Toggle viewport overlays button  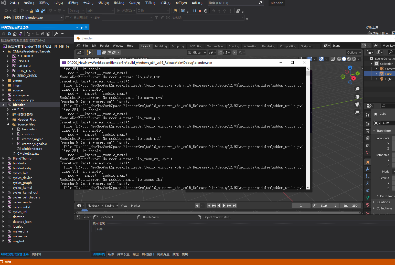point(321,59)
